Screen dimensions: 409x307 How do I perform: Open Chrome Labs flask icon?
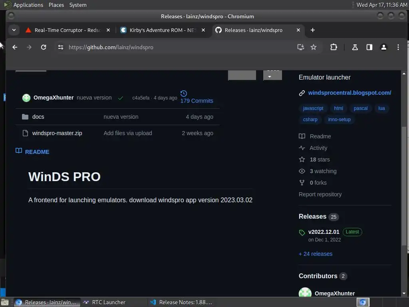coord(355,47)
